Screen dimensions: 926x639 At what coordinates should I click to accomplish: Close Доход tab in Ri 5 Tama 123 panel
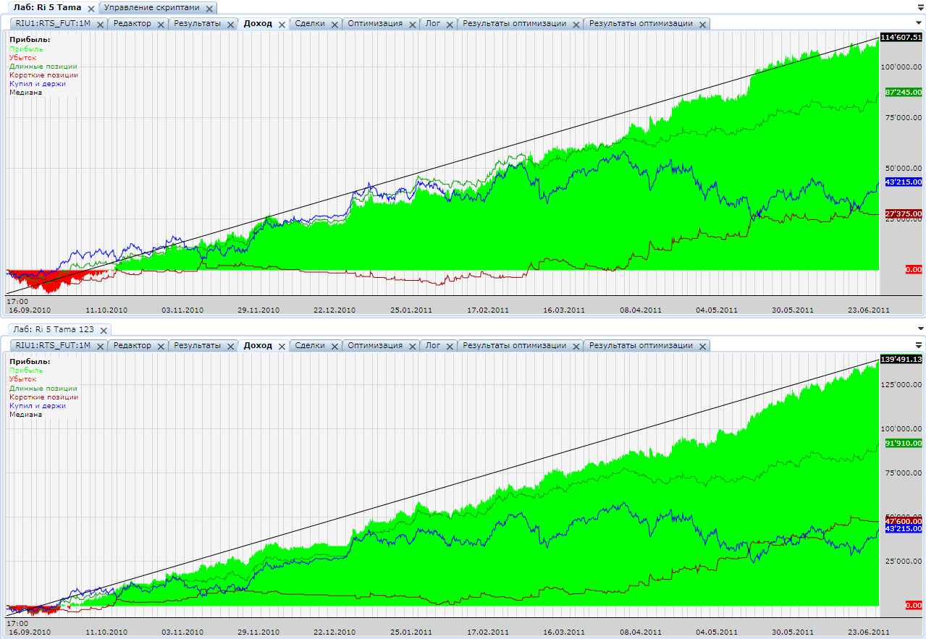282,346
